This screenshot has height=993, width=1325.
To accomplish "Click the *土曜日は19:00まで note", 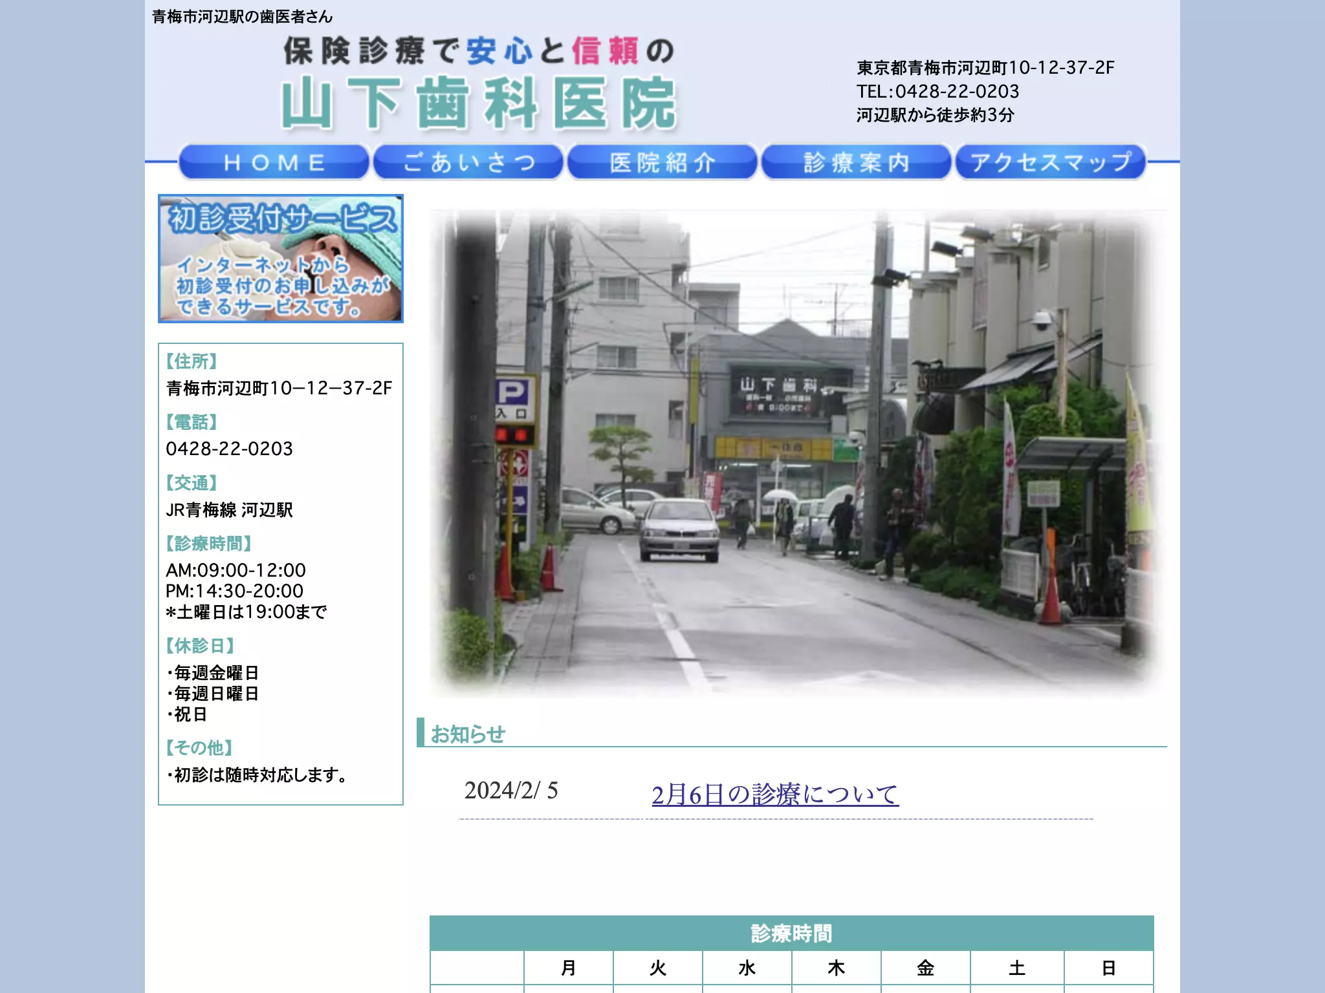I will 246,612.
